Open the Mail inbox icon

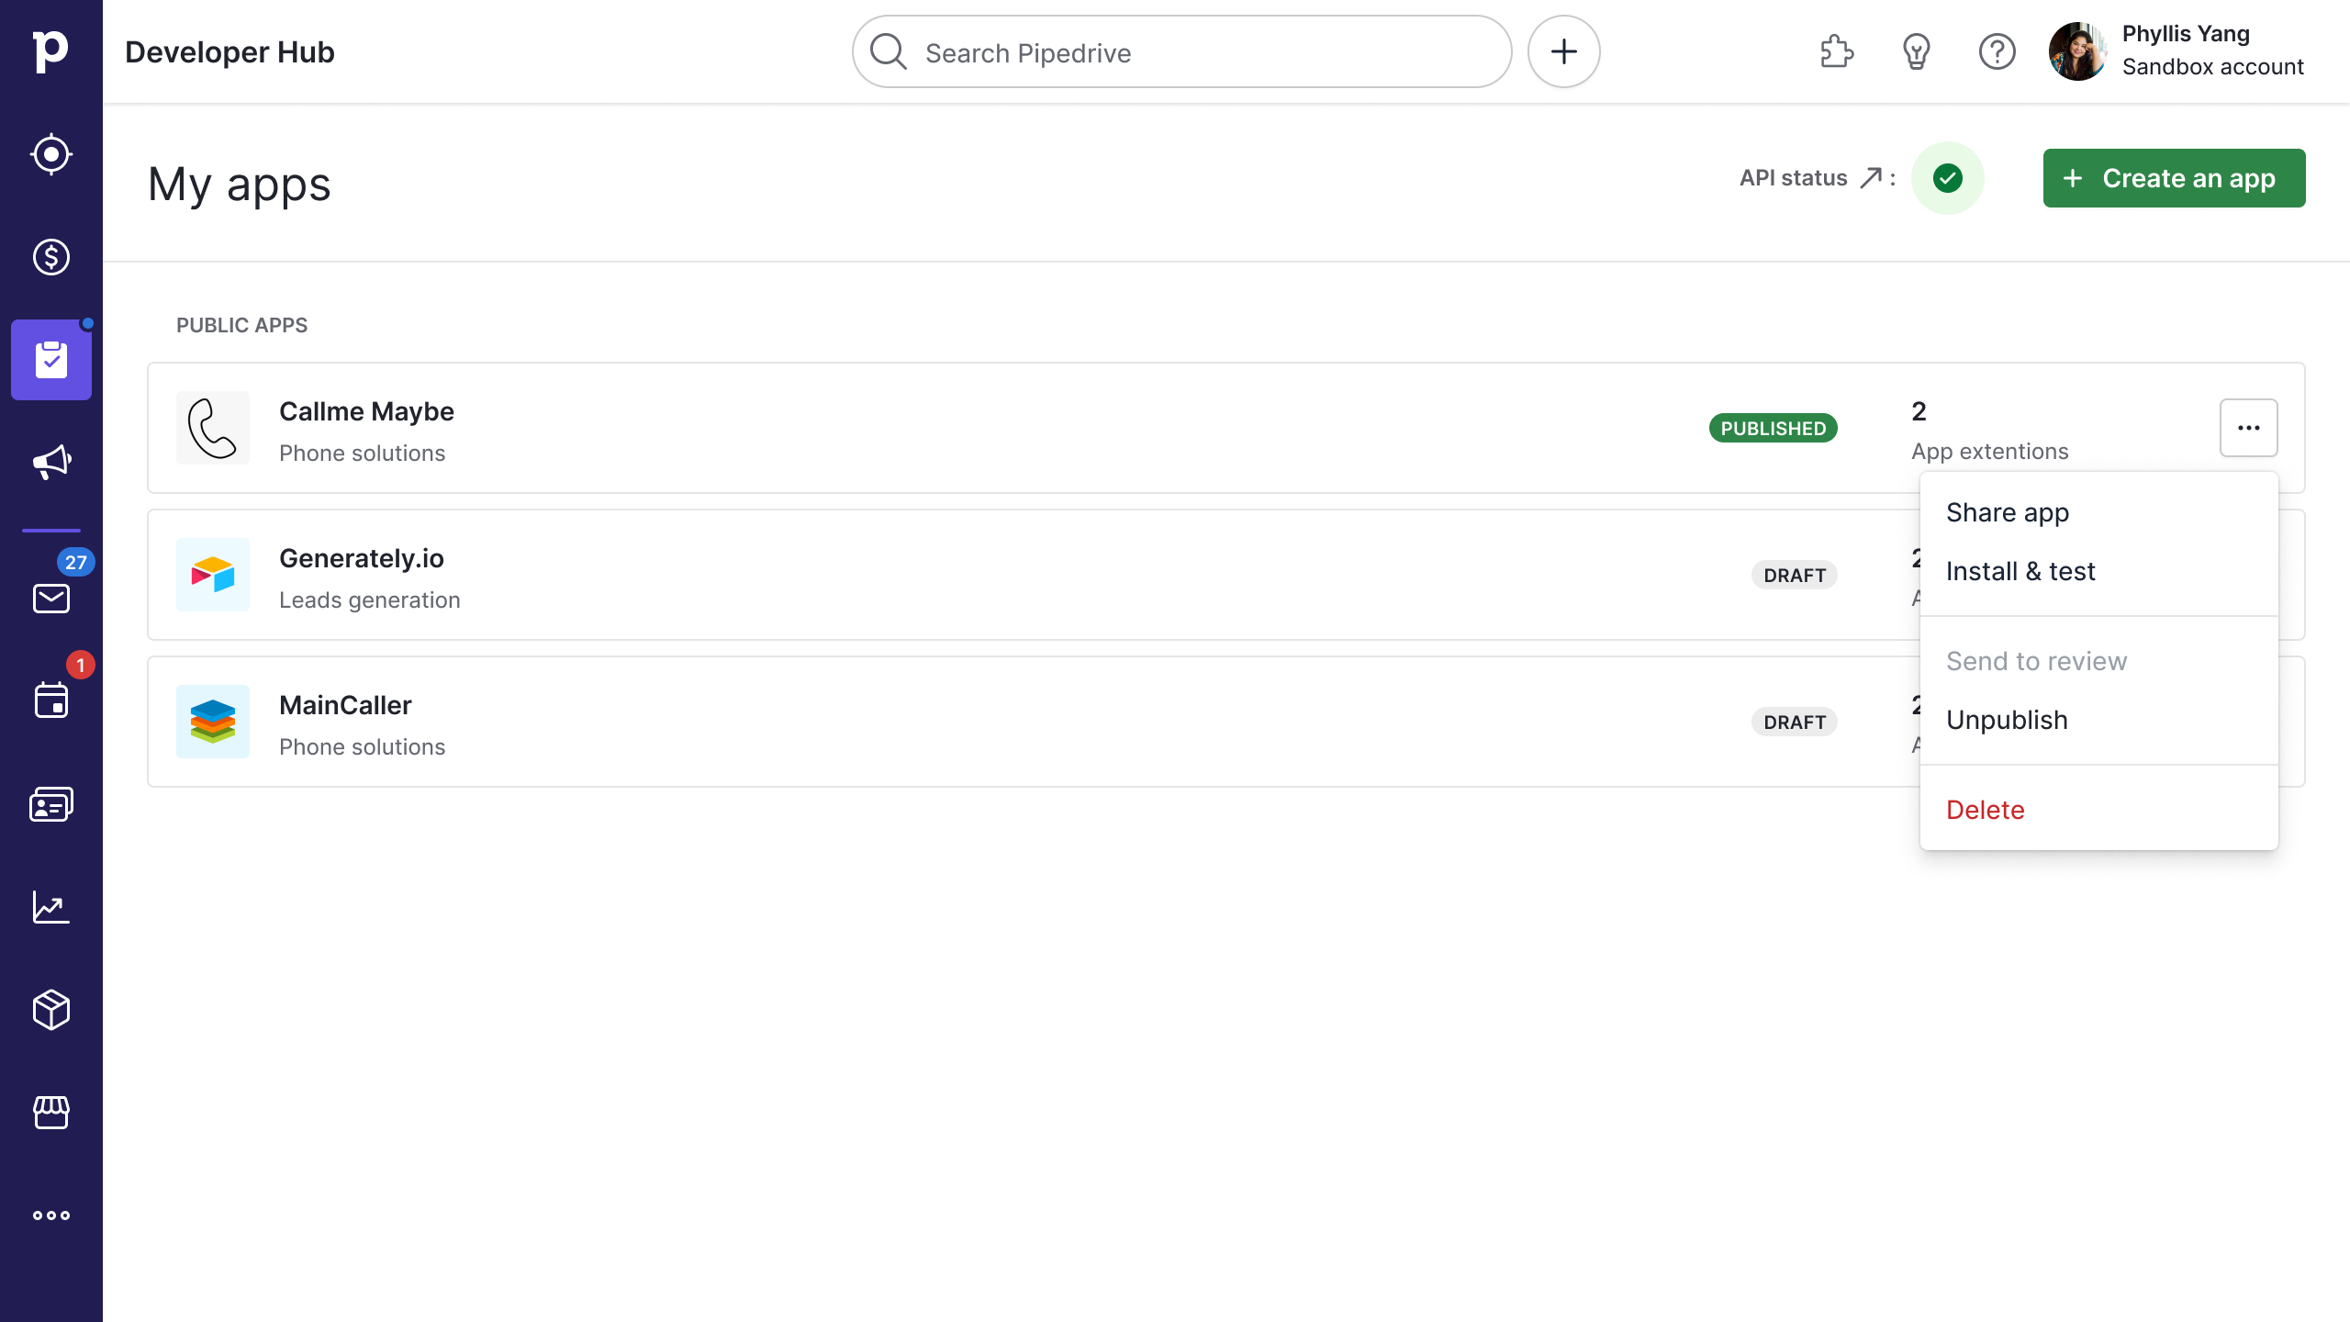(x=51, y=599)
